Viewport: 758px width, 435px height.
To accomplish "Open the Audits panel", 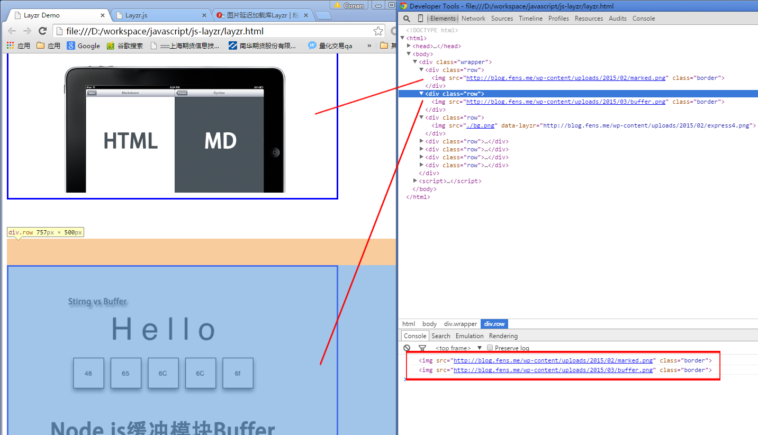I will (x=618, y=19).
